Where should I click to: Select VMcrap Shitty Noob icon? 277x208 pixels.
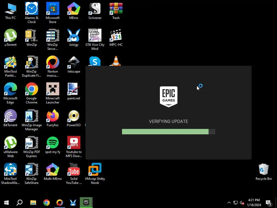point(95,174)
